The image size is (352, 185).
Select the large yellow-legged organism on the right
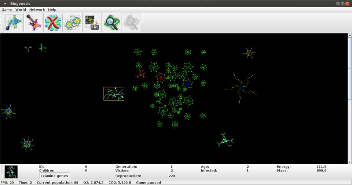[x=241, y=87]
